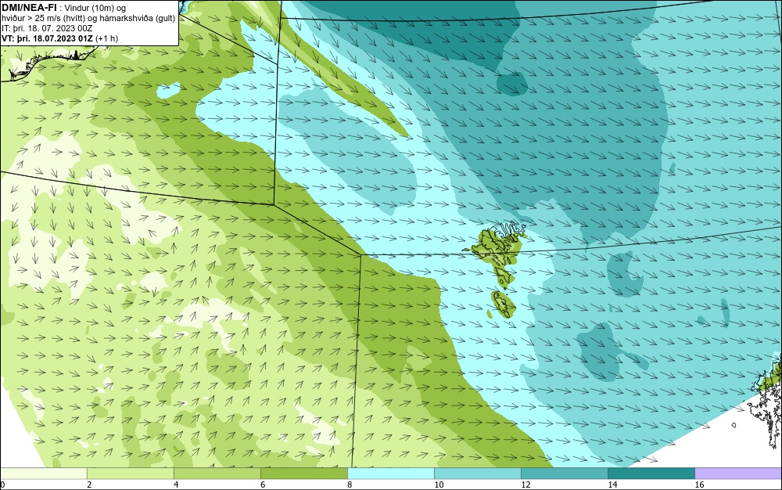Click the legend value '16'
The width and height of the screenshot is (782, 490).
699,485
